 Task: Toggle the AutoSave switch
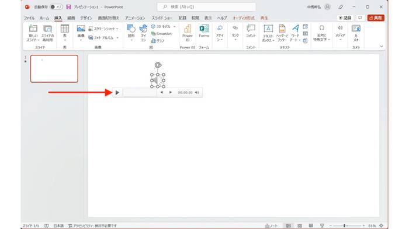(x=56, y=7)
